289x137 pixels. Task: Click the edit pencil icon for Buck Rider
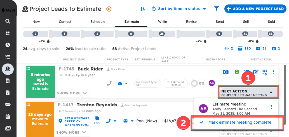coord(255,72)
